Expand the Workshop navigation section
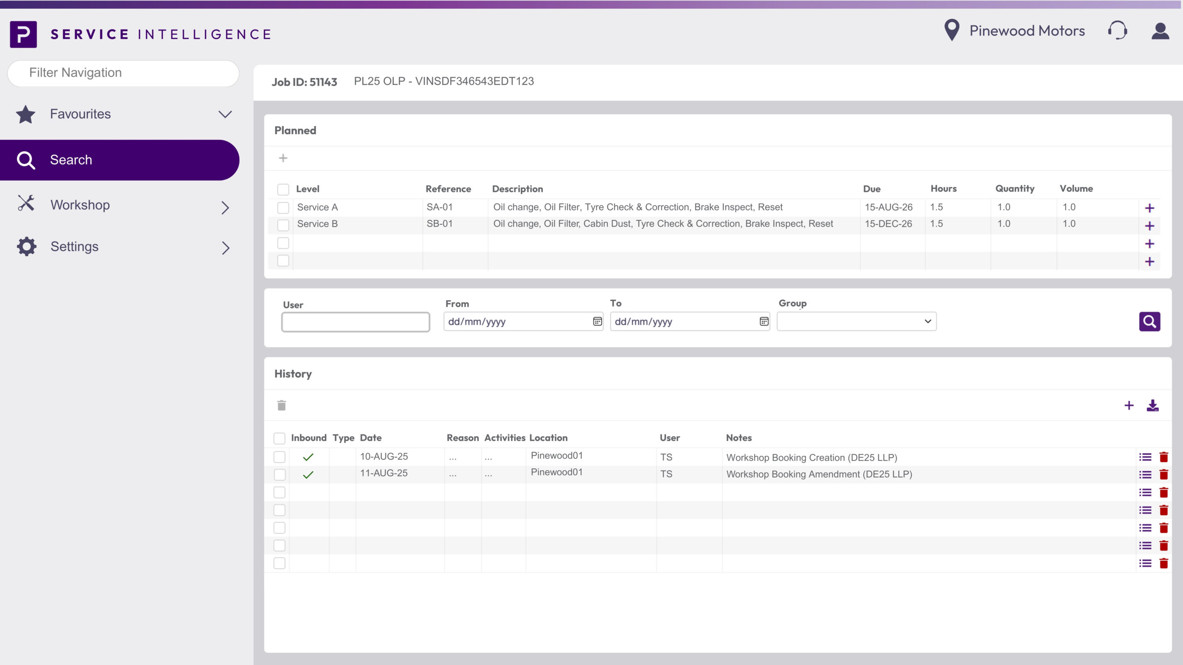The height and width of the screenshot is (665, 1183). (x=225, y=208)
